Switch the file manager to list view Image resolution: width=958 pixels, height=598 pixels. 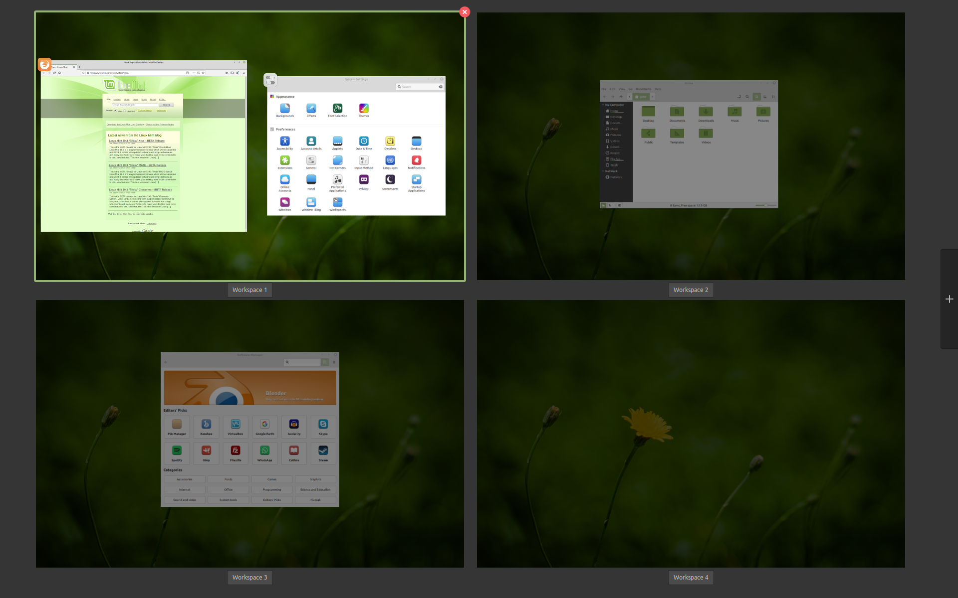765,97
